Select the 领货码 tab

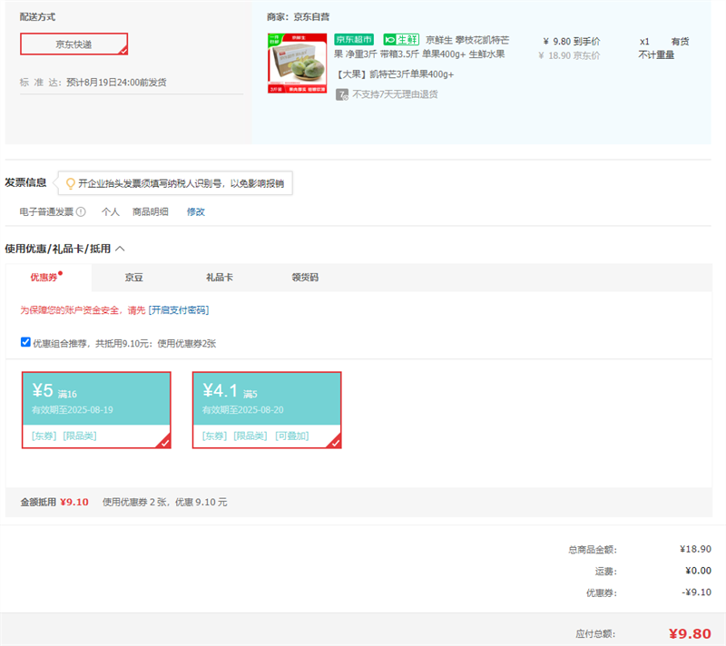pos(305,278)
